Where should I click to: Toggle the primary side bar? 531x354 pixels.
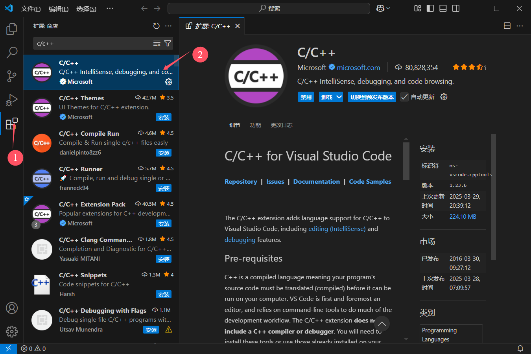(x=430, y=8)
